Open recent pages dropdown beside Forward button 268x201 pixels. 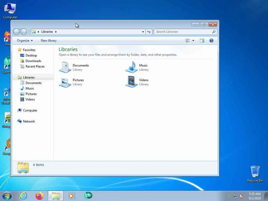coord(29,32)
